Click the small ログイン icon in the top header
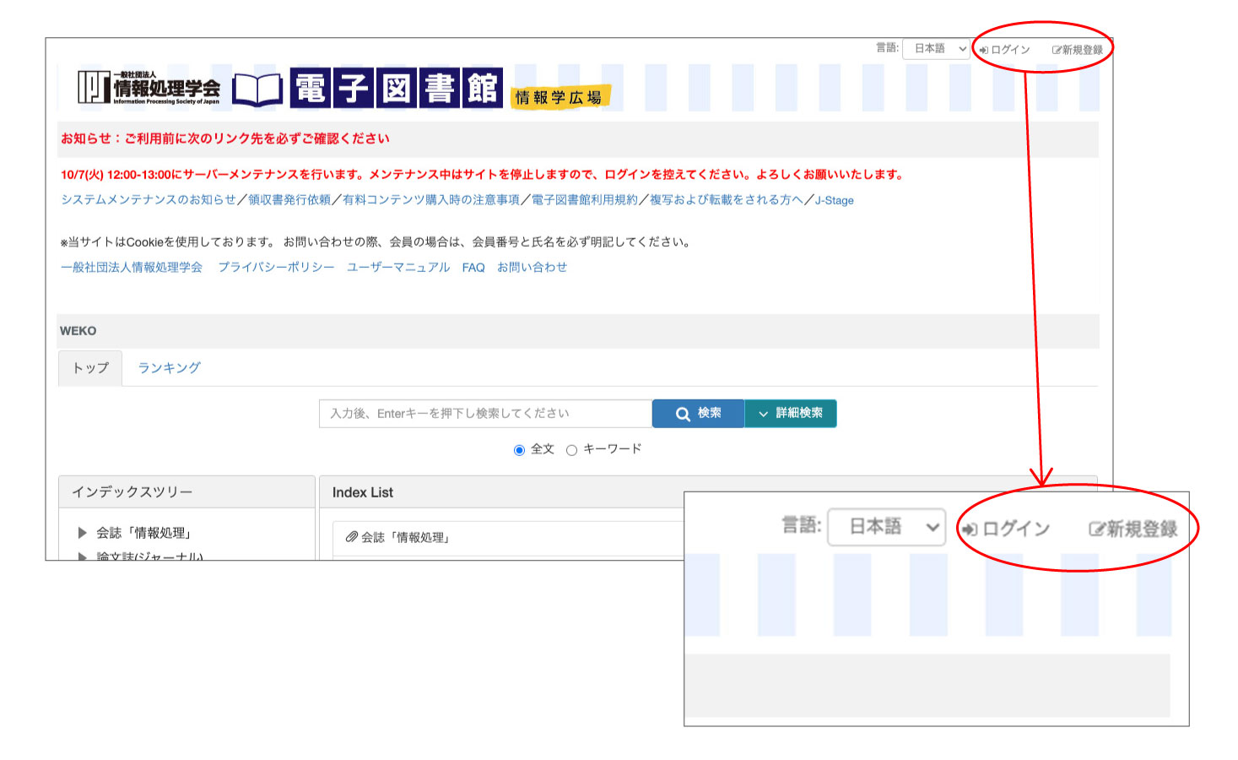 click(x=984, y=50)
